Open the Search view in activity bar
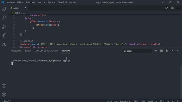 click(x=4, y=18)
